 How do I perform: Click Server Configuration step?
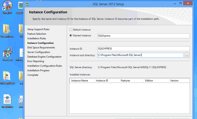click(x=39, y=52)
